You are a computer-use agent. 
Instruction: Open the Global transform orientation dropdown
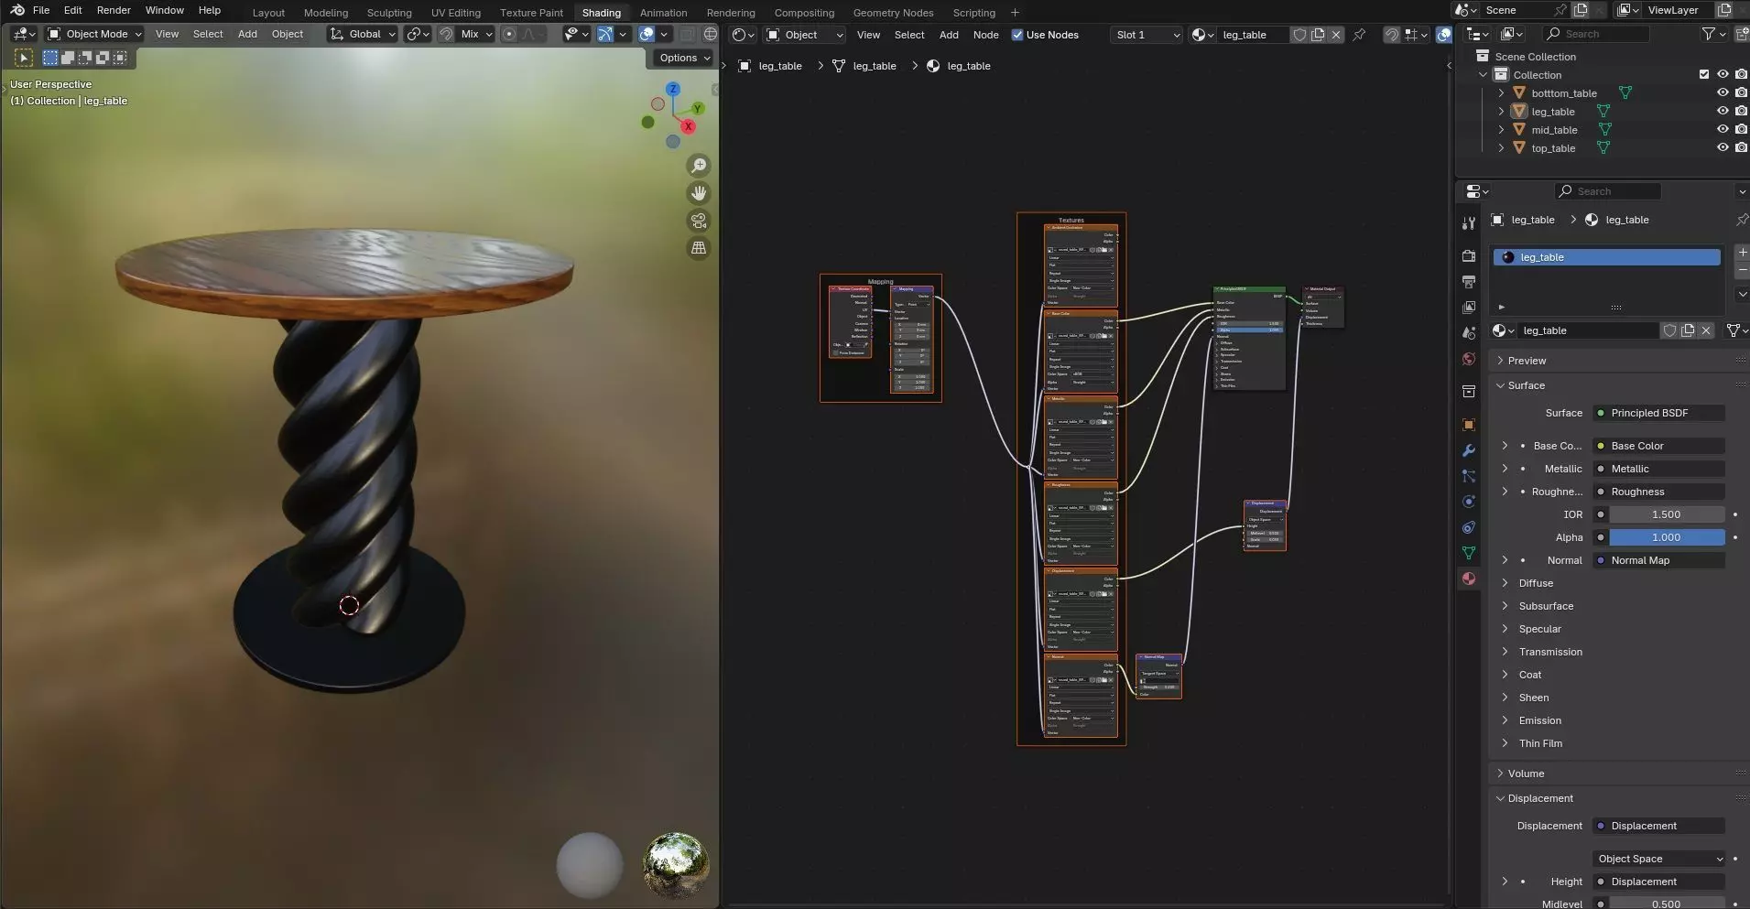[x=363, y=34]
